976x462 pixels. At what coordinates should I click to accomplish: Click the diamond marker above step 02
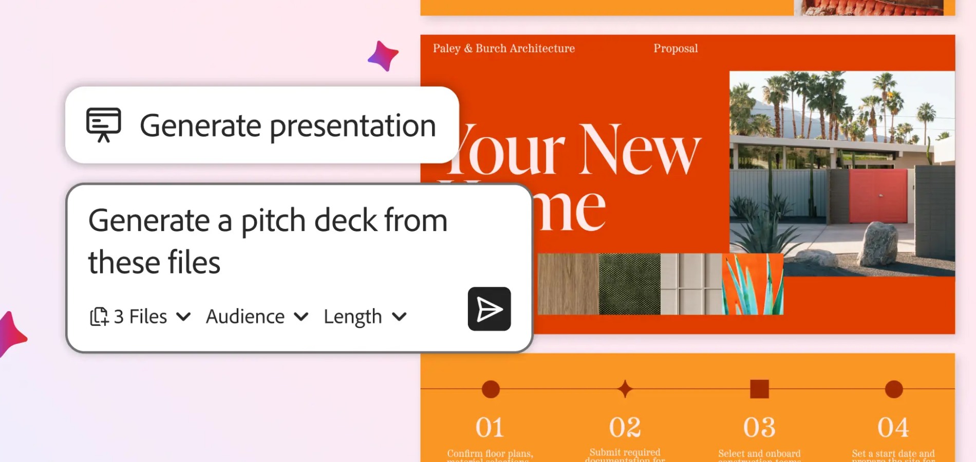point(625,389)
